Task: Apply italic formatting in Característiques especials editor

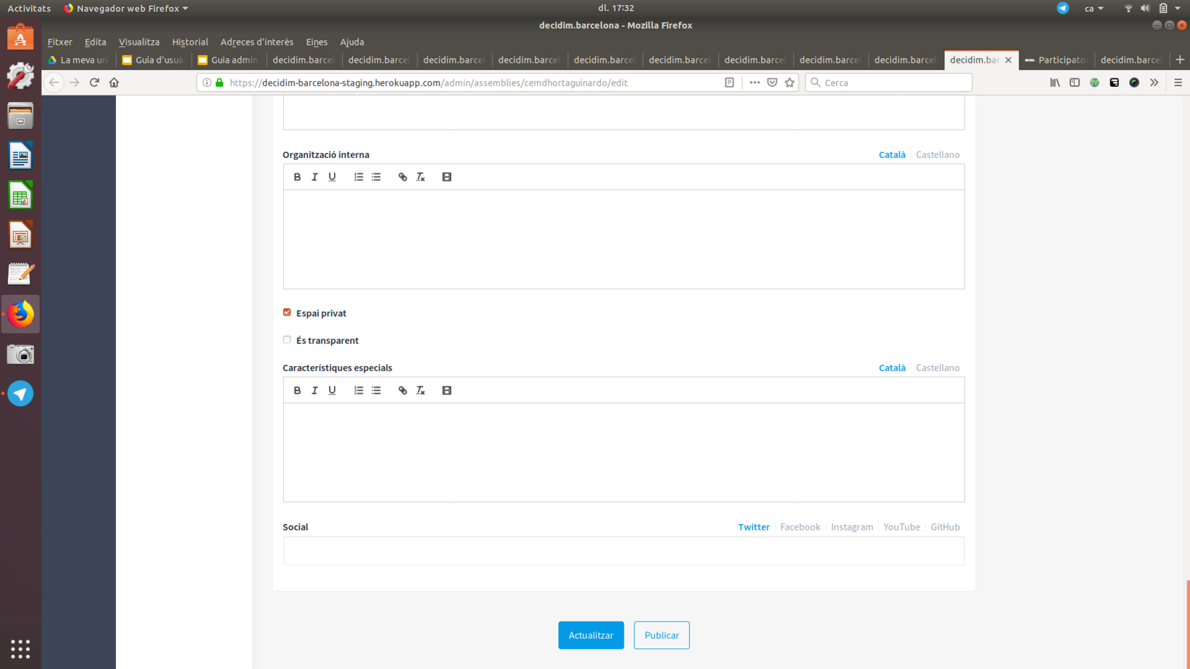Action: [x=315, y=390]
